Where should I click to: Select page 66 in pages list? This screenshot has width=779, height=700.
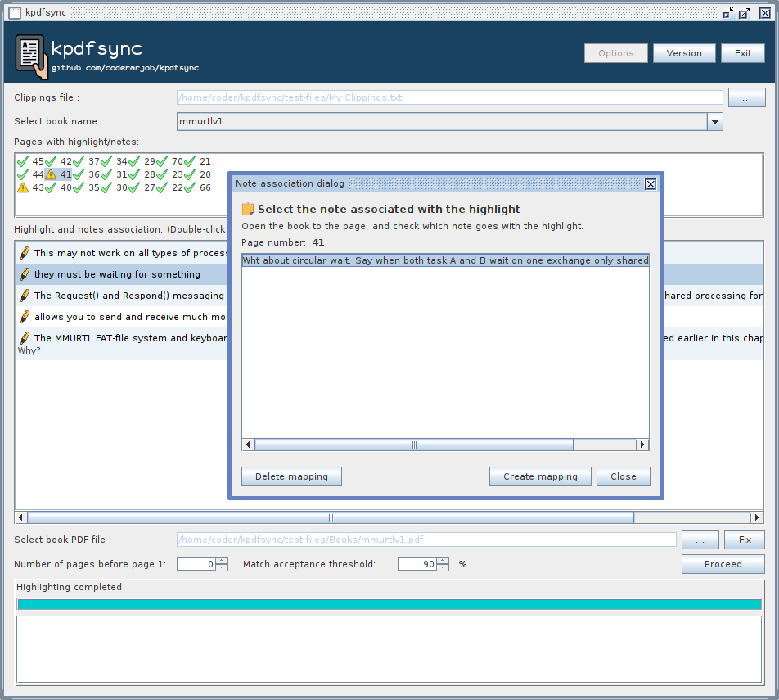tap(198, 188)
